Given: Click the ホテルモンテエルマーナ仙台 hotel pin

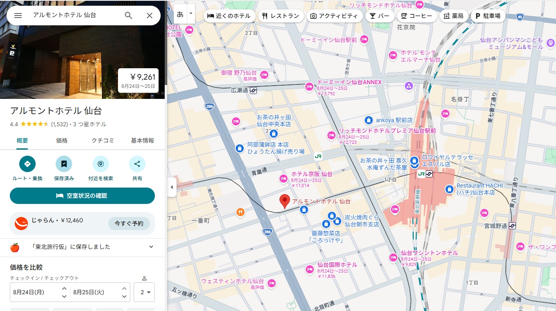Looking at the screenshot, I should (393, 55).
